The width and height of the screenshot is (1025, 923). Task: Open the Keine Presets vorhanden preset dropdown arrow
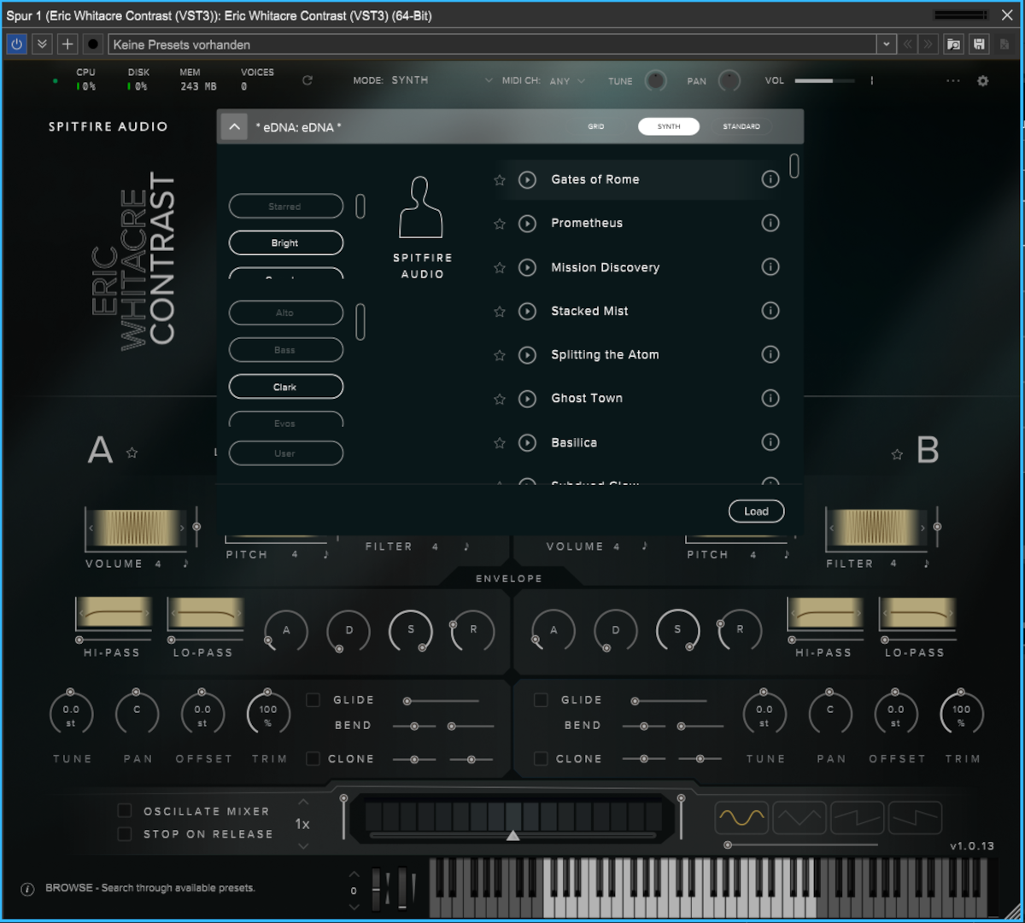tap(886, 44)
